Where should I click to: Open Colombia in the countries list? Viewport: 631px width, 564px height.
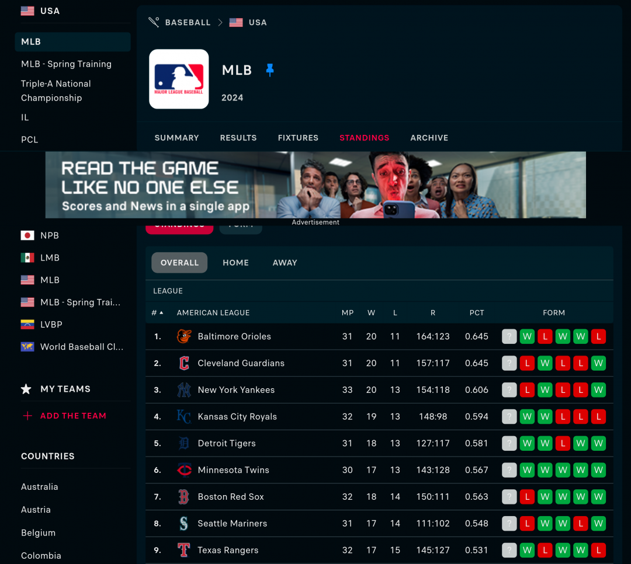coord(41,556)
